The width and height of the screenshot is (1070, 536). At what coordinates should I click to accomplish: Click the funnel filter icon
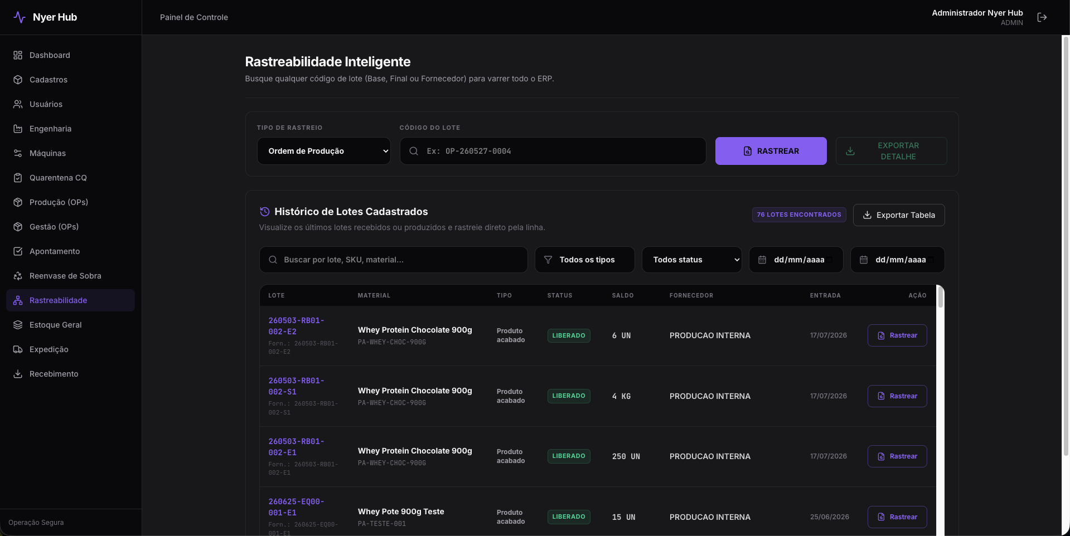pyautogui.click(x=548, y=260)
